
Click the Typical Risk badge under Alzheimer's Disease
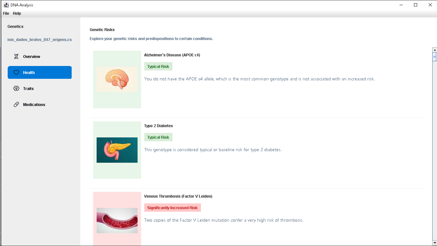(158, 66)
